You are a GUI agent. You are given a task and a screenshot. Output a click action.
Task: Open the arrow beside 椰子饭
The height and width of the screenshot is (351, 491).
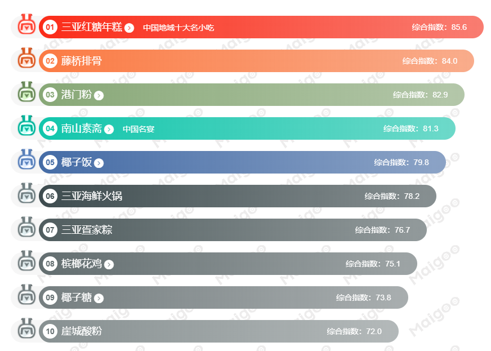pos(99,163)
